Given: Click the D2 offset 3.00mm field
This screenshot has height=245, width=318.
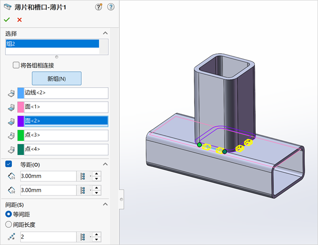Looking at the screenshot, I should pos(48,190).
